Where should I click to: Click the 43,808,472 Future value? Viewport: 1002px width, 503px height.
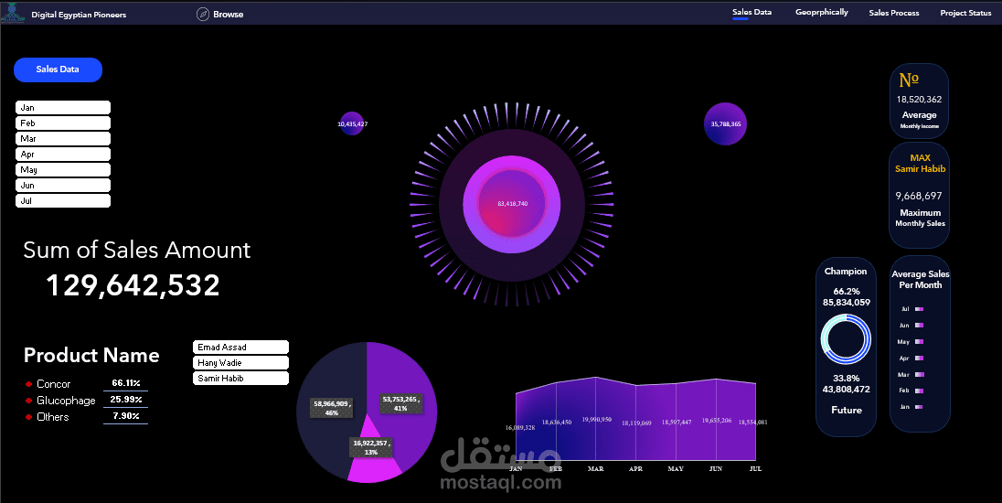coord(846,390)
